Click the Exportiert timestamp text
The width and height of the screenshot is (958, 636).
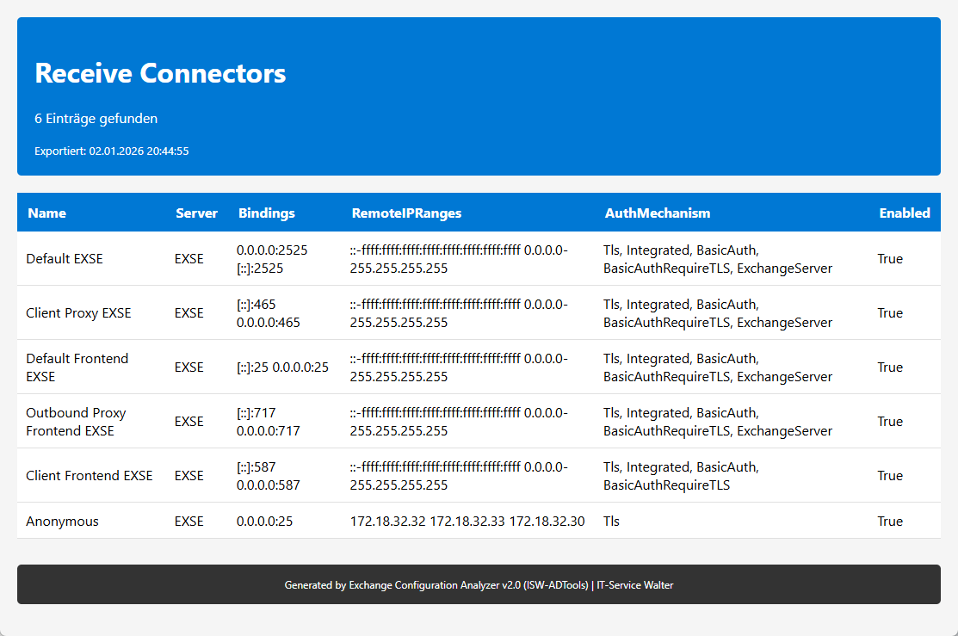pos(111,151)
